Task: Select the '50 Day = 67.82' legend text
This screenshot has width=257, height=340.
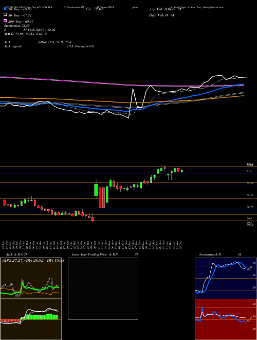Action: 20,15
